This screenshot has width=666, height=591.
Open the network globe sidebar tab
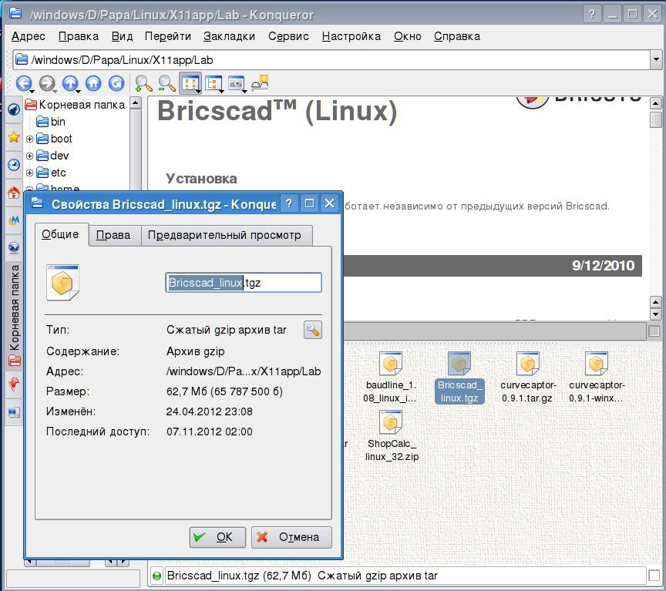click(14, 247)
